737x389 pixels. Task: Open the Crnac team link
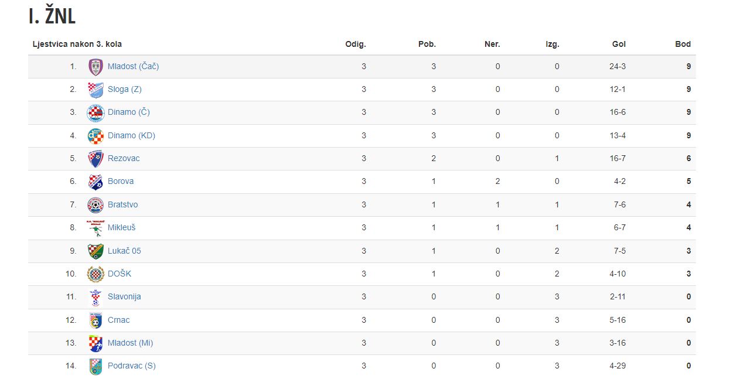(119, 320)
